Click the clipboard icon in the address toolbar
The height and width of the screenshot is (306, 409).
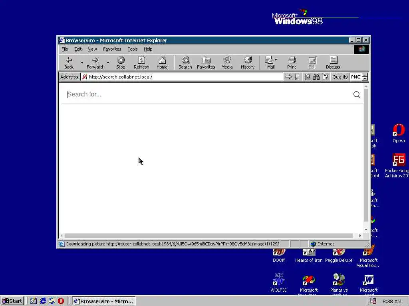pyautogui.click(x=325, y=77)
